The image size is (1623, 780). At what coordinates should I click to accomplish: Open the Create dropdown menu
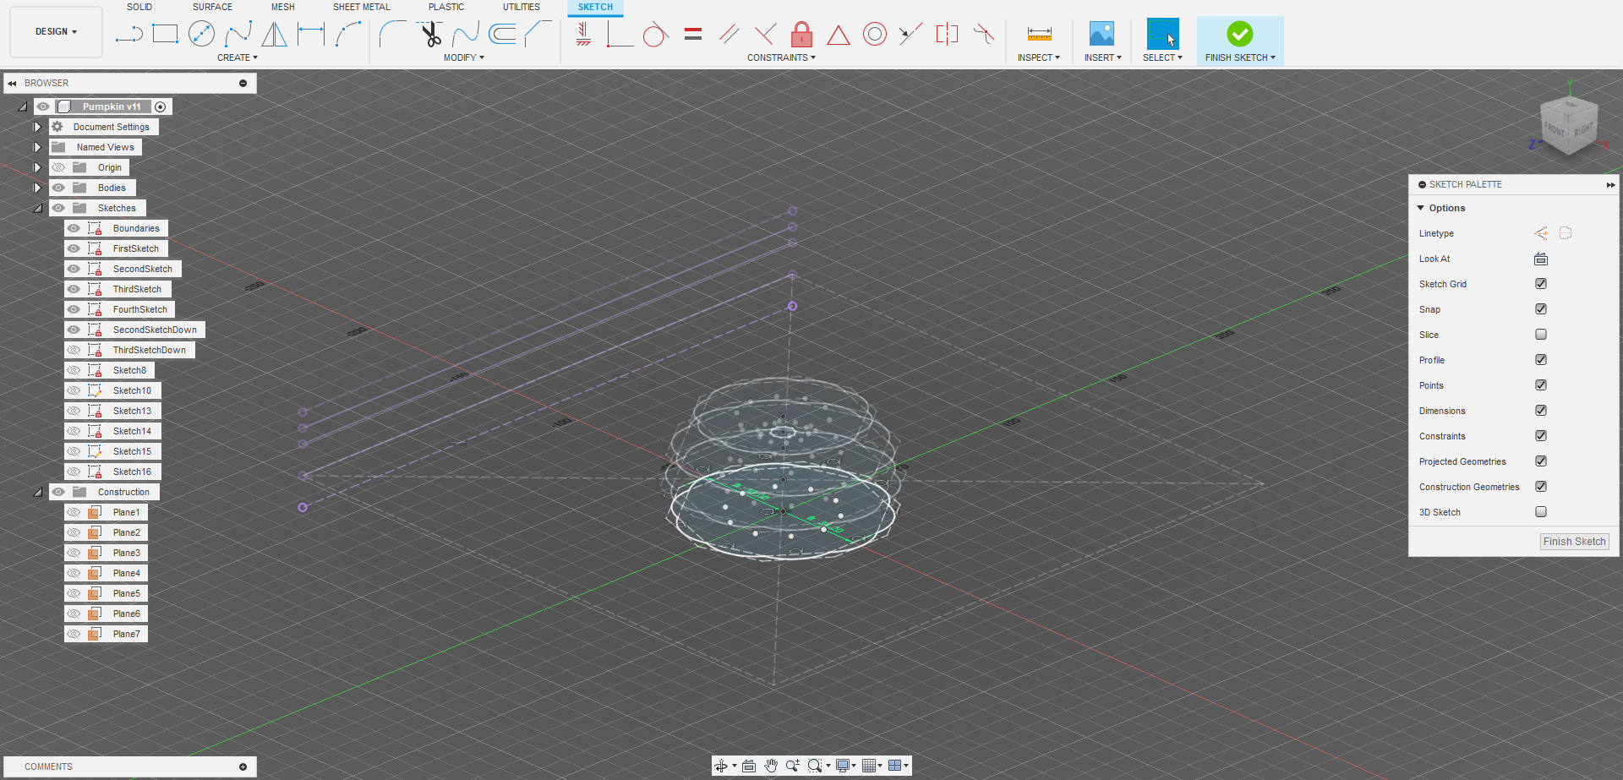click(x=238, y=57)
